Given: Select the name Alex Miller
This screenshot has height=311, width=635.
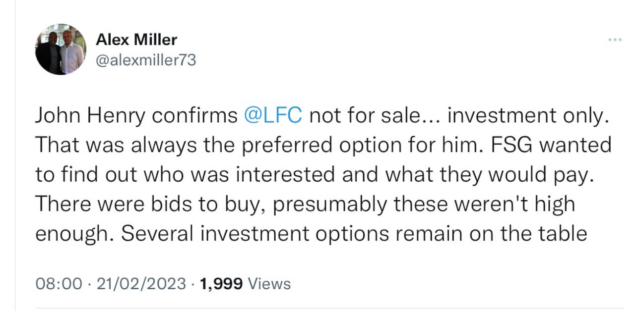Looking at the screenshot, I should coord(137,40).
